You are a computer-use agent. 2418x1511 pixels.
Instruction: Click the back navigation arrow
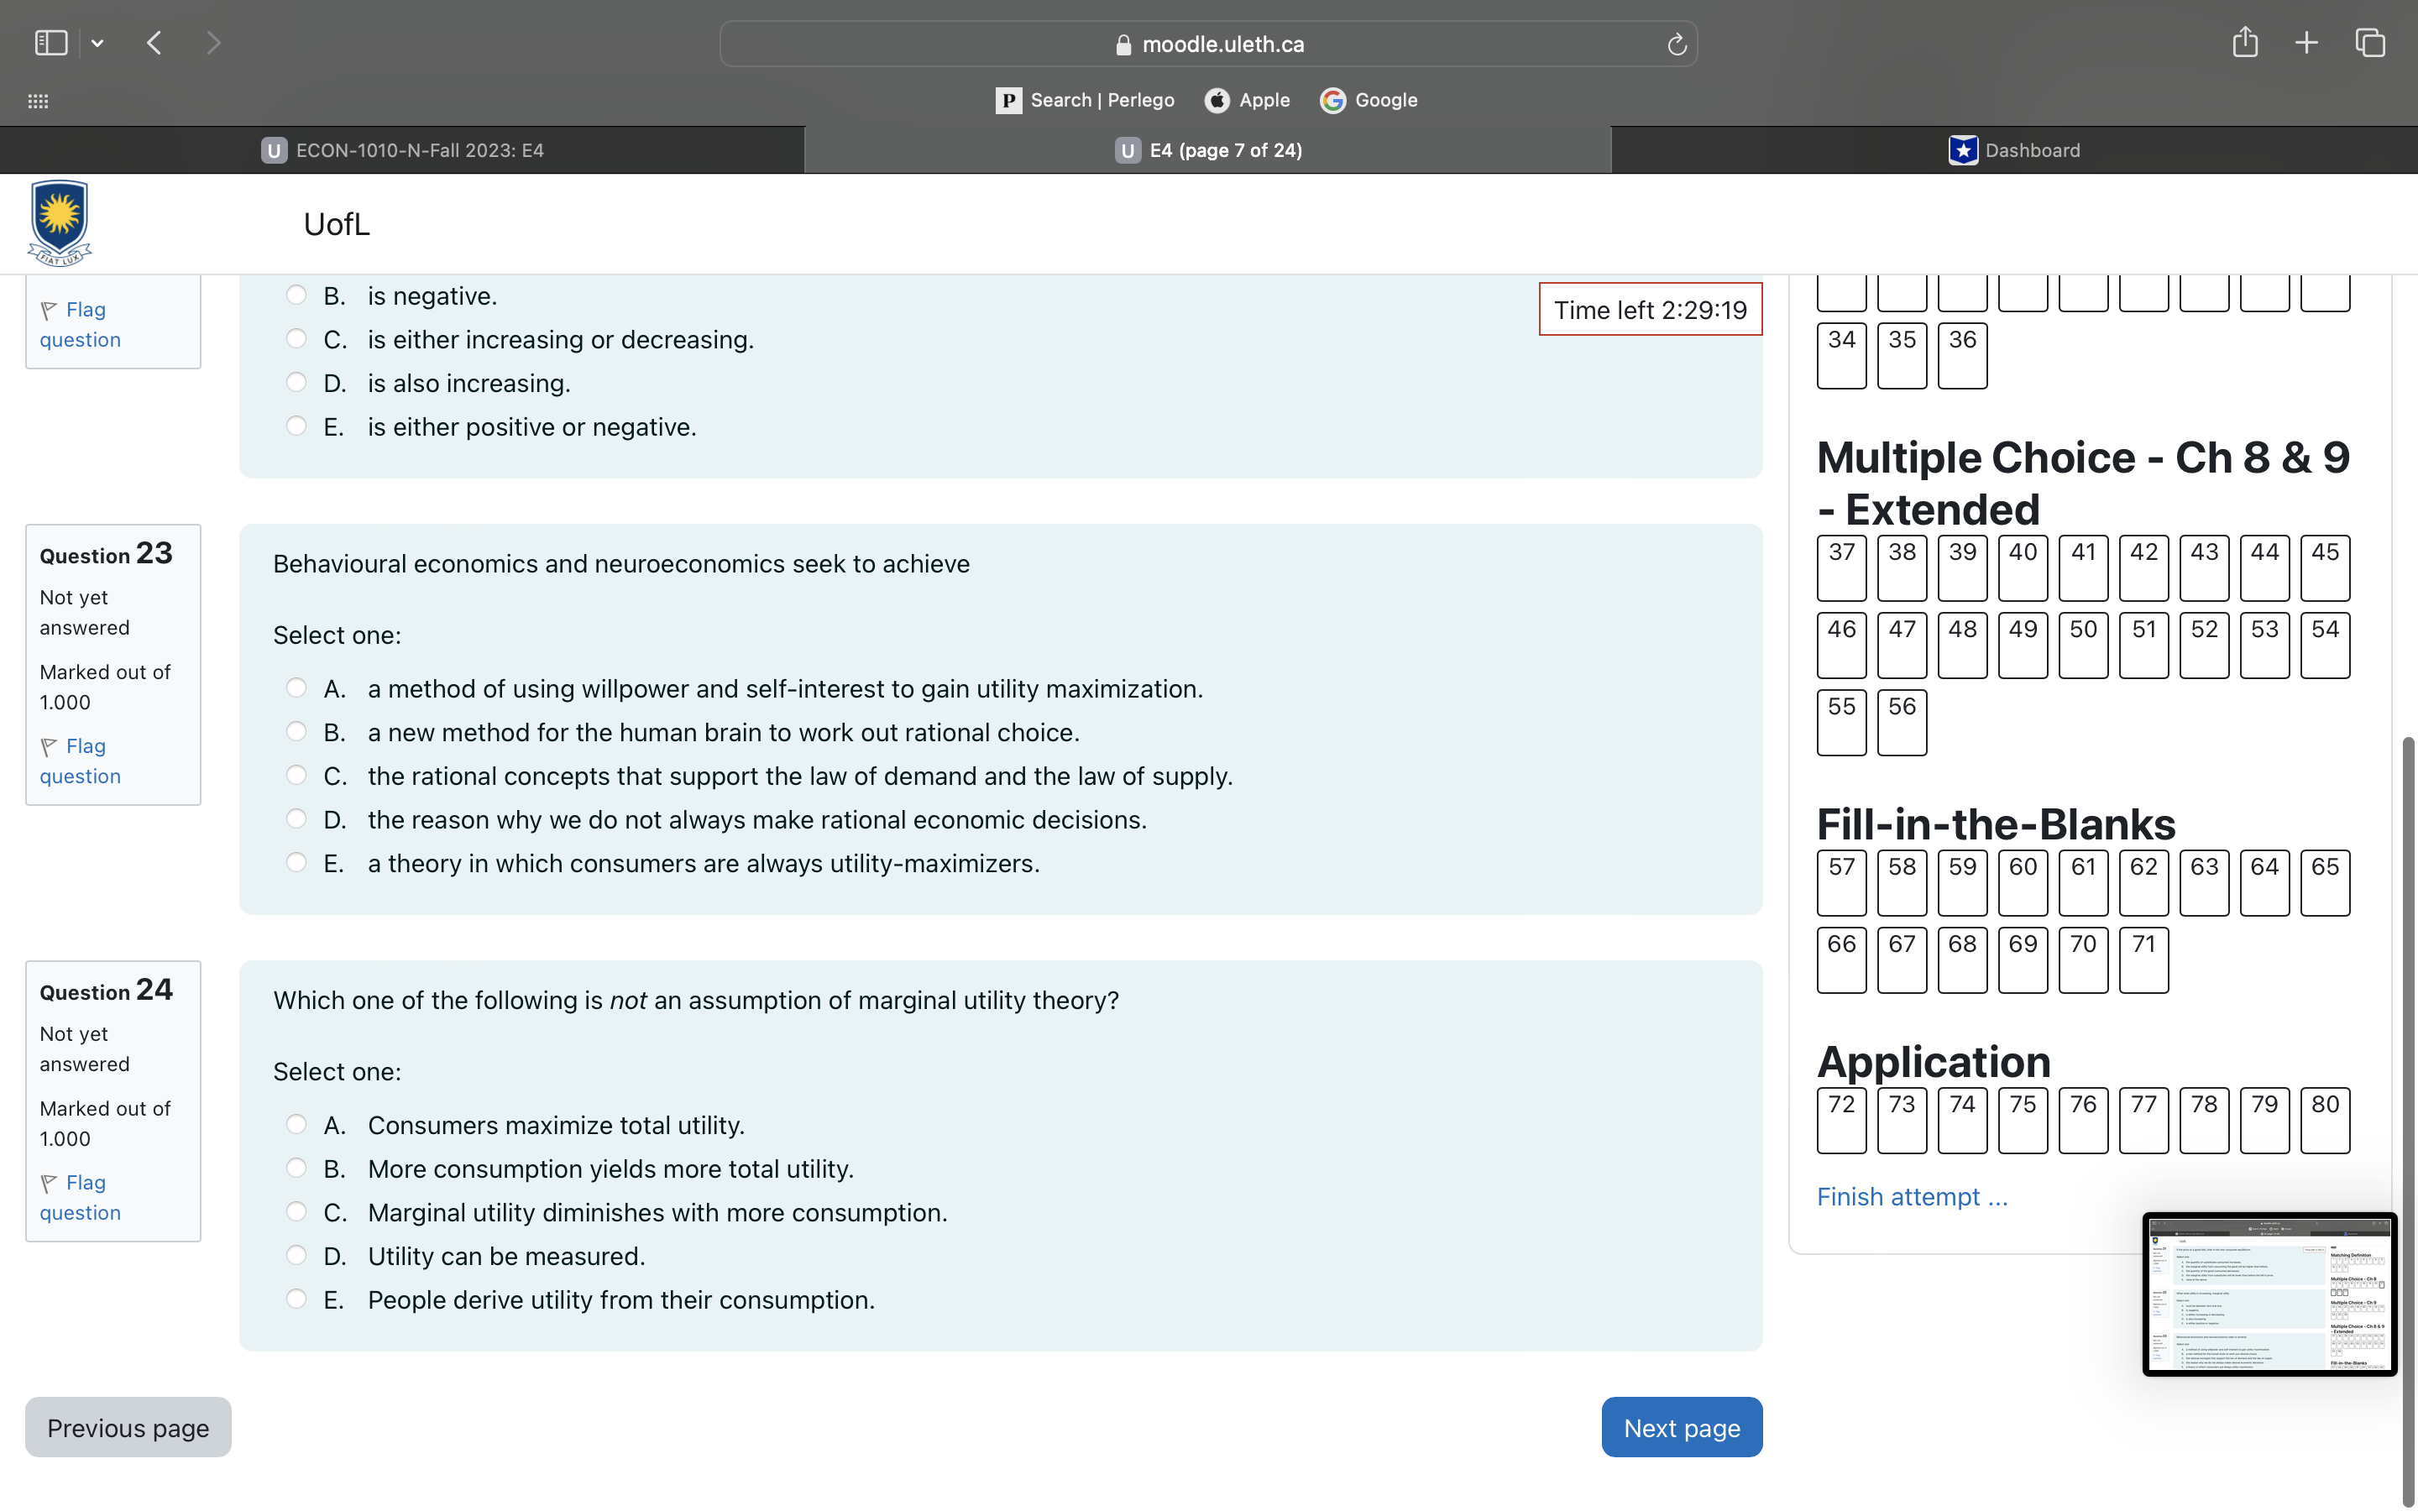(x=154, y=43)
